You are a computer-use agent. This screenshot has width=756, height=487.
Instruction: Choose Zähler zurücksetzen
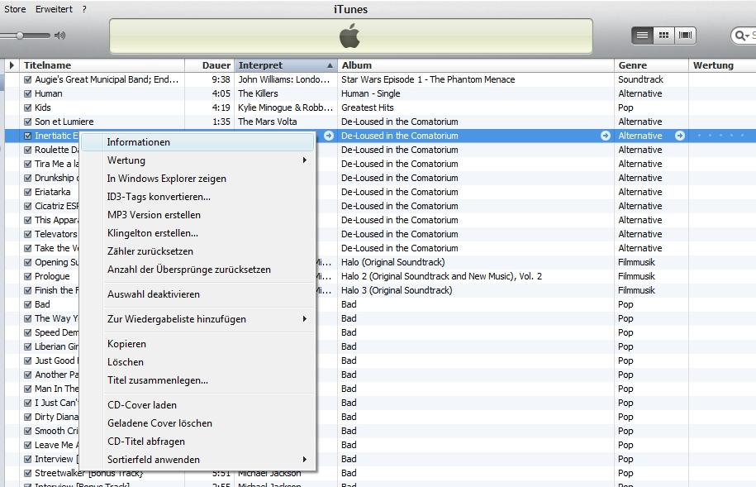(197, 251)
